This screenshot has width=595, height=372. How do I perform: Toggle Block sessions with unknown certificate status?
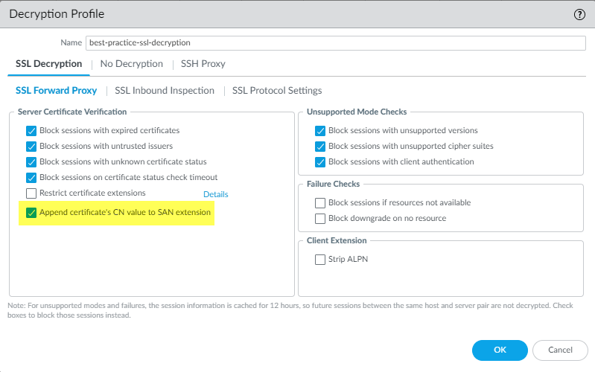click(x=31, y=161)
